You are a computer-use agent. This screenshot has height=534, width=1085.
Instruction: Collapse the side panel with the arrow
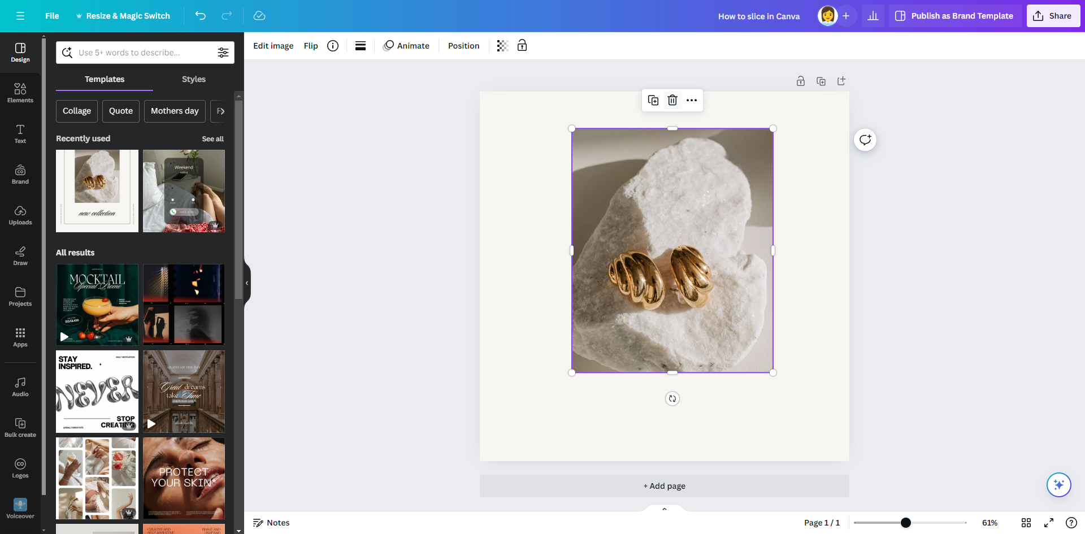247,283
